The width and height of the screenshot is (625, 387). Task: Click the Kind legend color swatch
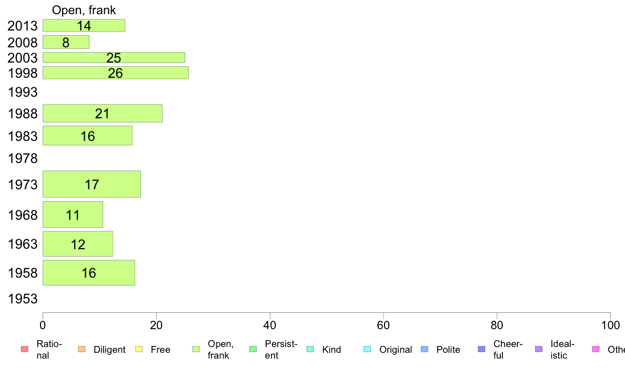(x=310, y=349)
